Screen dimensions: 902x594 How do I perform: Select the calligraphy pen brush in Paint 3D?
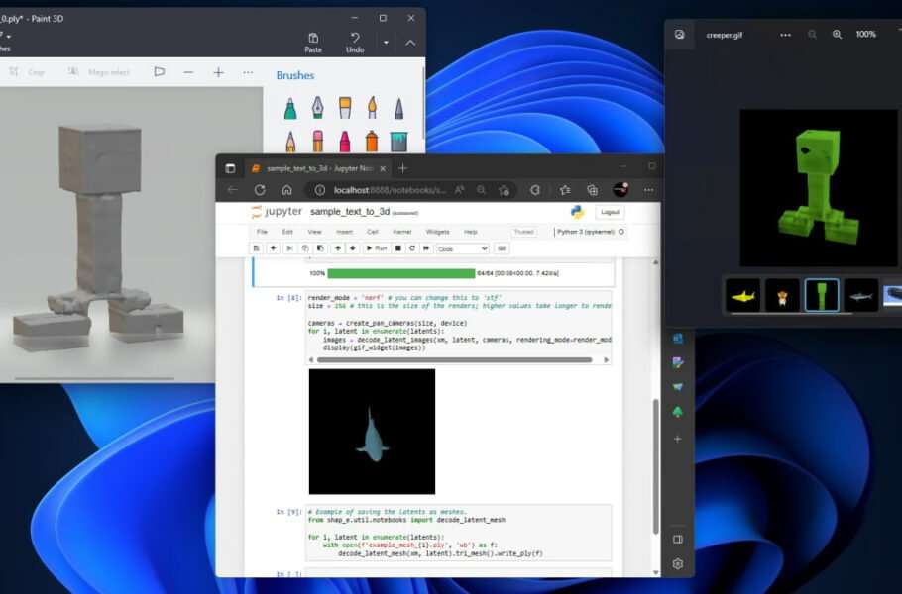point(317,108)
